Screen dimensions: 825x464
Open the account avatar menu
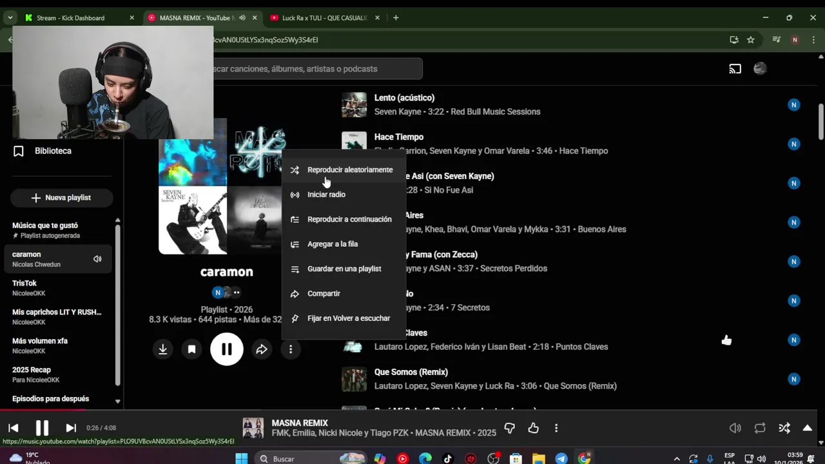pos(760,69)
